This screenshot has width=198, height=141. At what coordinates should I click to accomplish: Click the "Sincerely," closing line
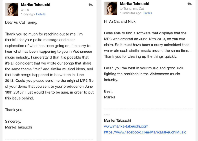(x=13, y=121)
